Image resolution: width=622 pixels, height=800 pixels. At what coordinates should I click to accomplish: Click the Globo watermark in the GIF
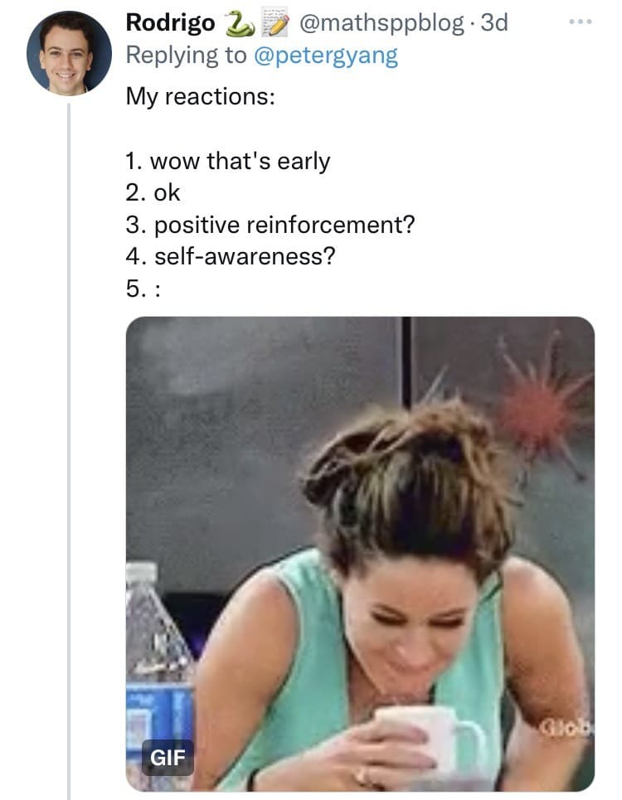[566, 728]
